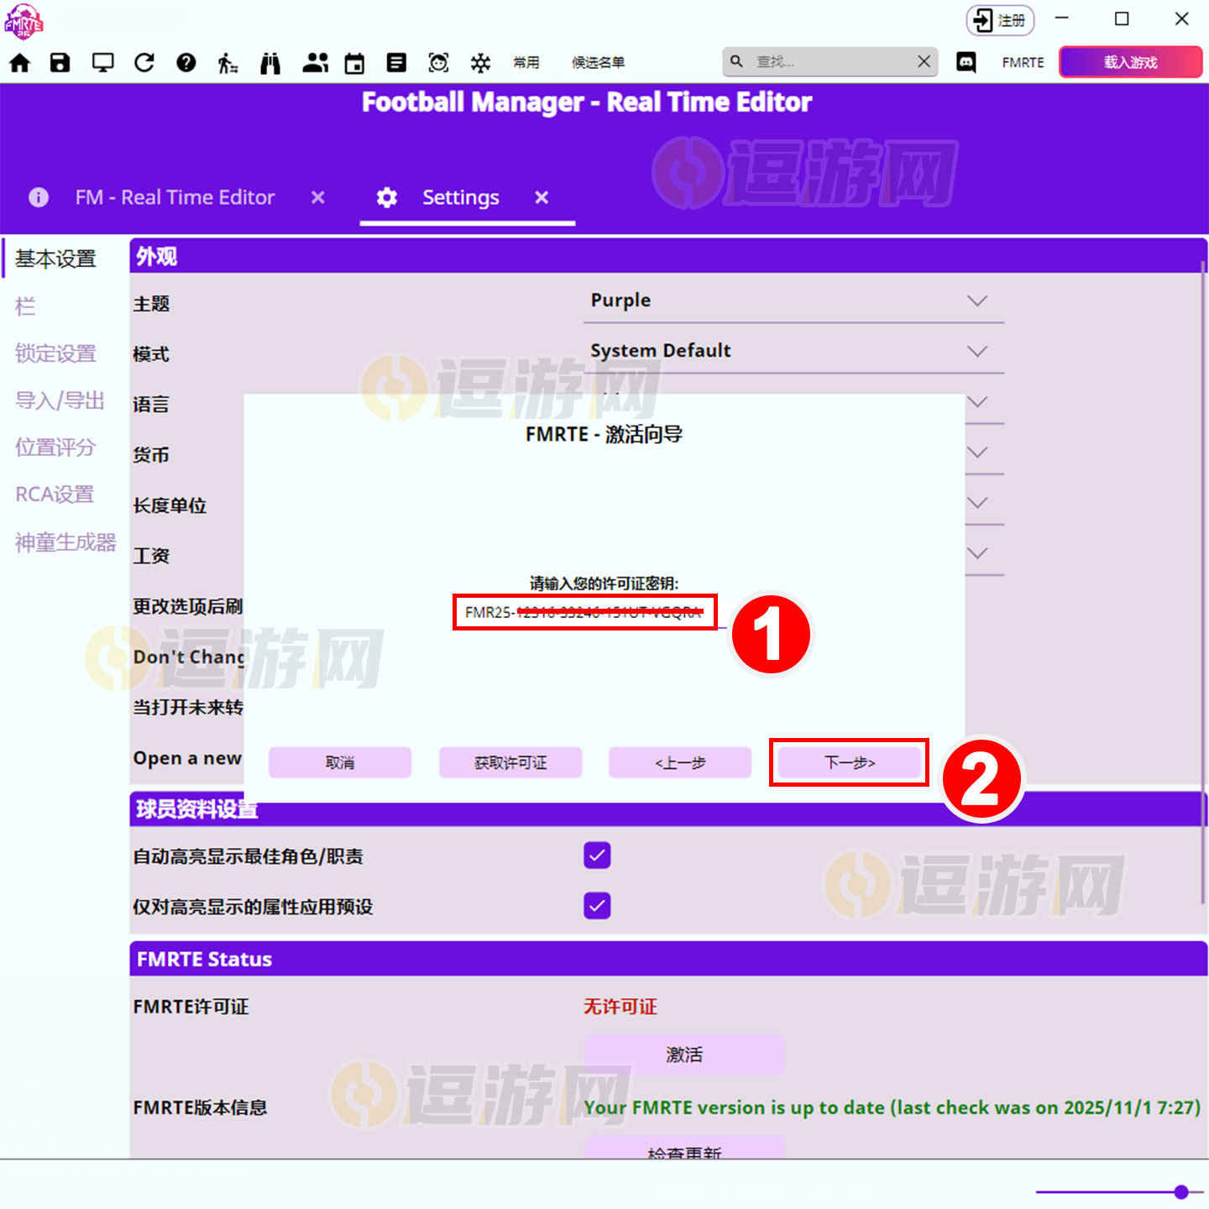Screen dimensions: 1209x1209
Task: Click the FMRTE version up-to-date text
Action: pyautogui.click(x=892, y=1107)
